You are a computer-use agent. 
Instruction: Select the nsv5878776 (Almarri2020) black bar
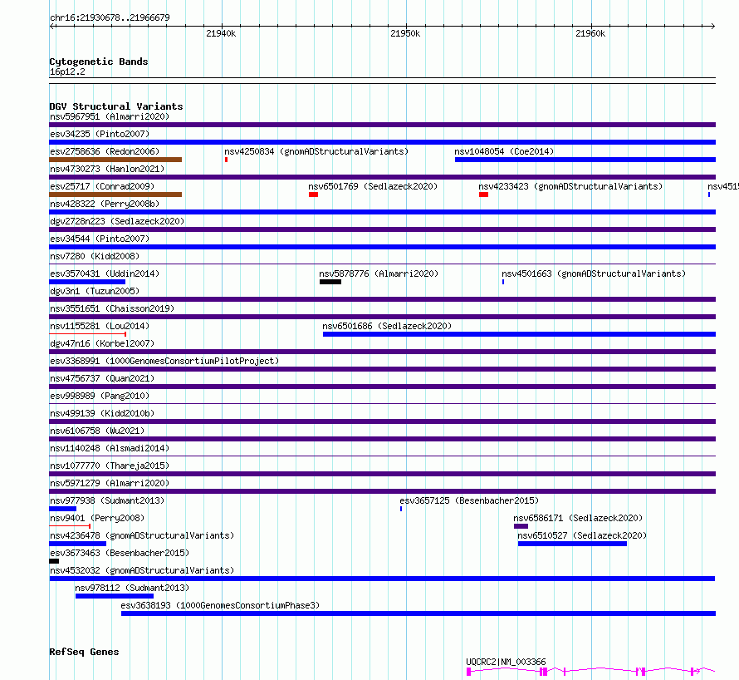click(x=330, y=282)
